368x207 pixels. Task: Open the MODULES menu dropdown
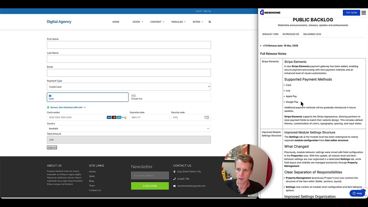tap(178, 22)
